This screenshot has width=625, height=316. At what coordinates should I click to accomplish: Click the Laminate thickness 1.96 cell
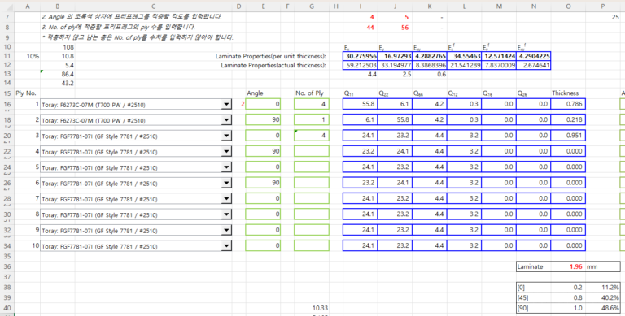[568, 266]
